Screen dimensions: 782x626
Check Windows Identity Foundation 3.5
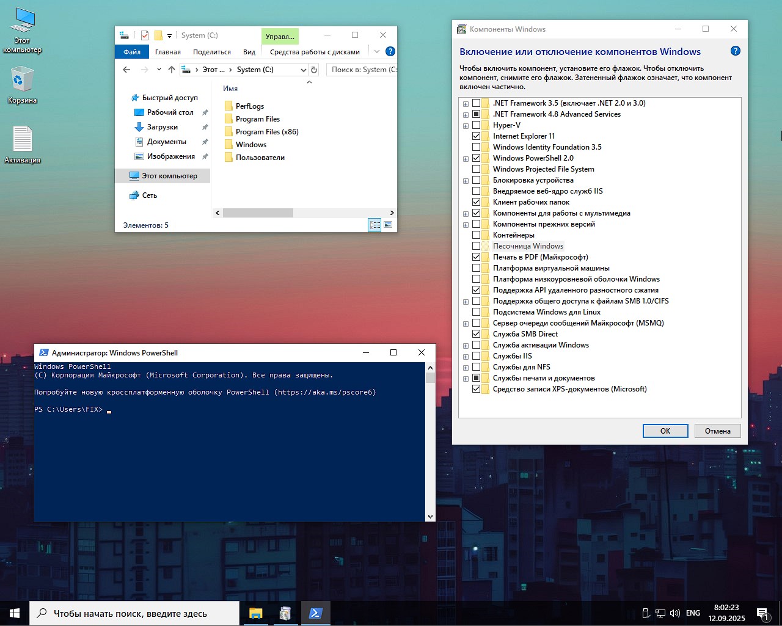click(476, 147)
